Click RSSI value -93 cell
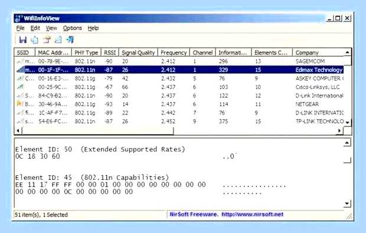366x233 pixels. pos(109,104)
